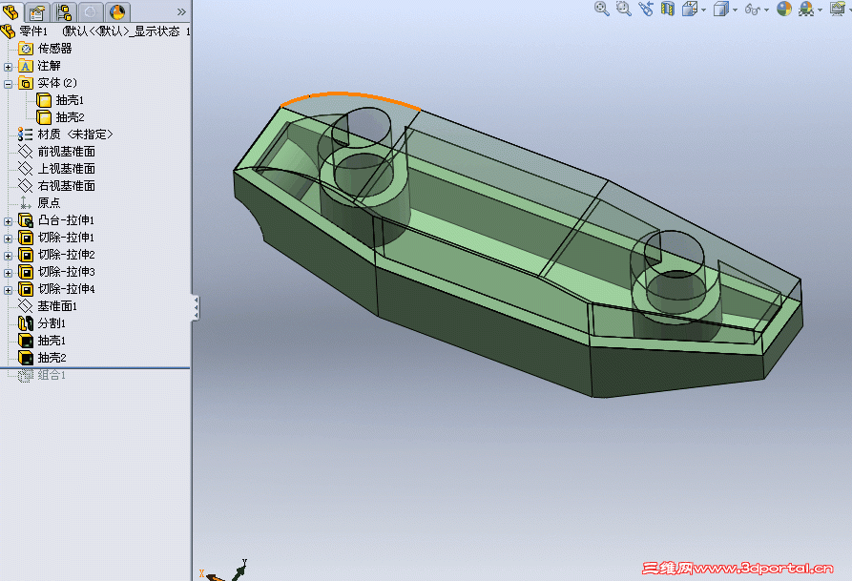
Task: Select the 右视基准面 plane
Action: (57, 186)
